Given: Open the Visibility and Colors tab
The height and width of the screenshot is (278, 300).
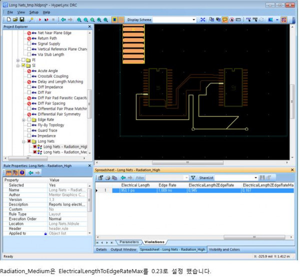Looking at the screenshot, I should tap(224, 249).
